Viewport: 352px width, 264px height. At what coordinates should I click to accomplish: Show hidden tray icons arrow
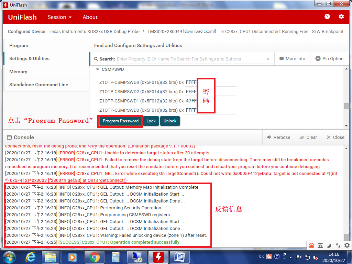[291, 257]
